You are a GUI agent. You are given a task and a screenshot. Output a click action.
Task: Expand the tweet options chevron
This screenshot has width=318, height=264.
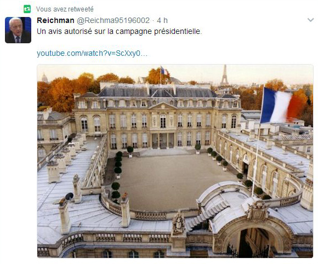[311, 20]
